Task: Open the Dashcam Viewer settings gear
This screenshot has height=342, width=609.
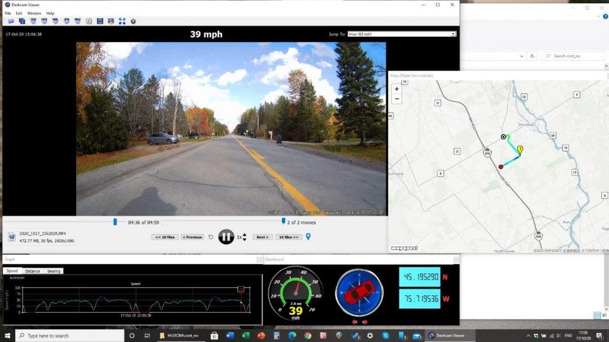Action: [133, 21]
